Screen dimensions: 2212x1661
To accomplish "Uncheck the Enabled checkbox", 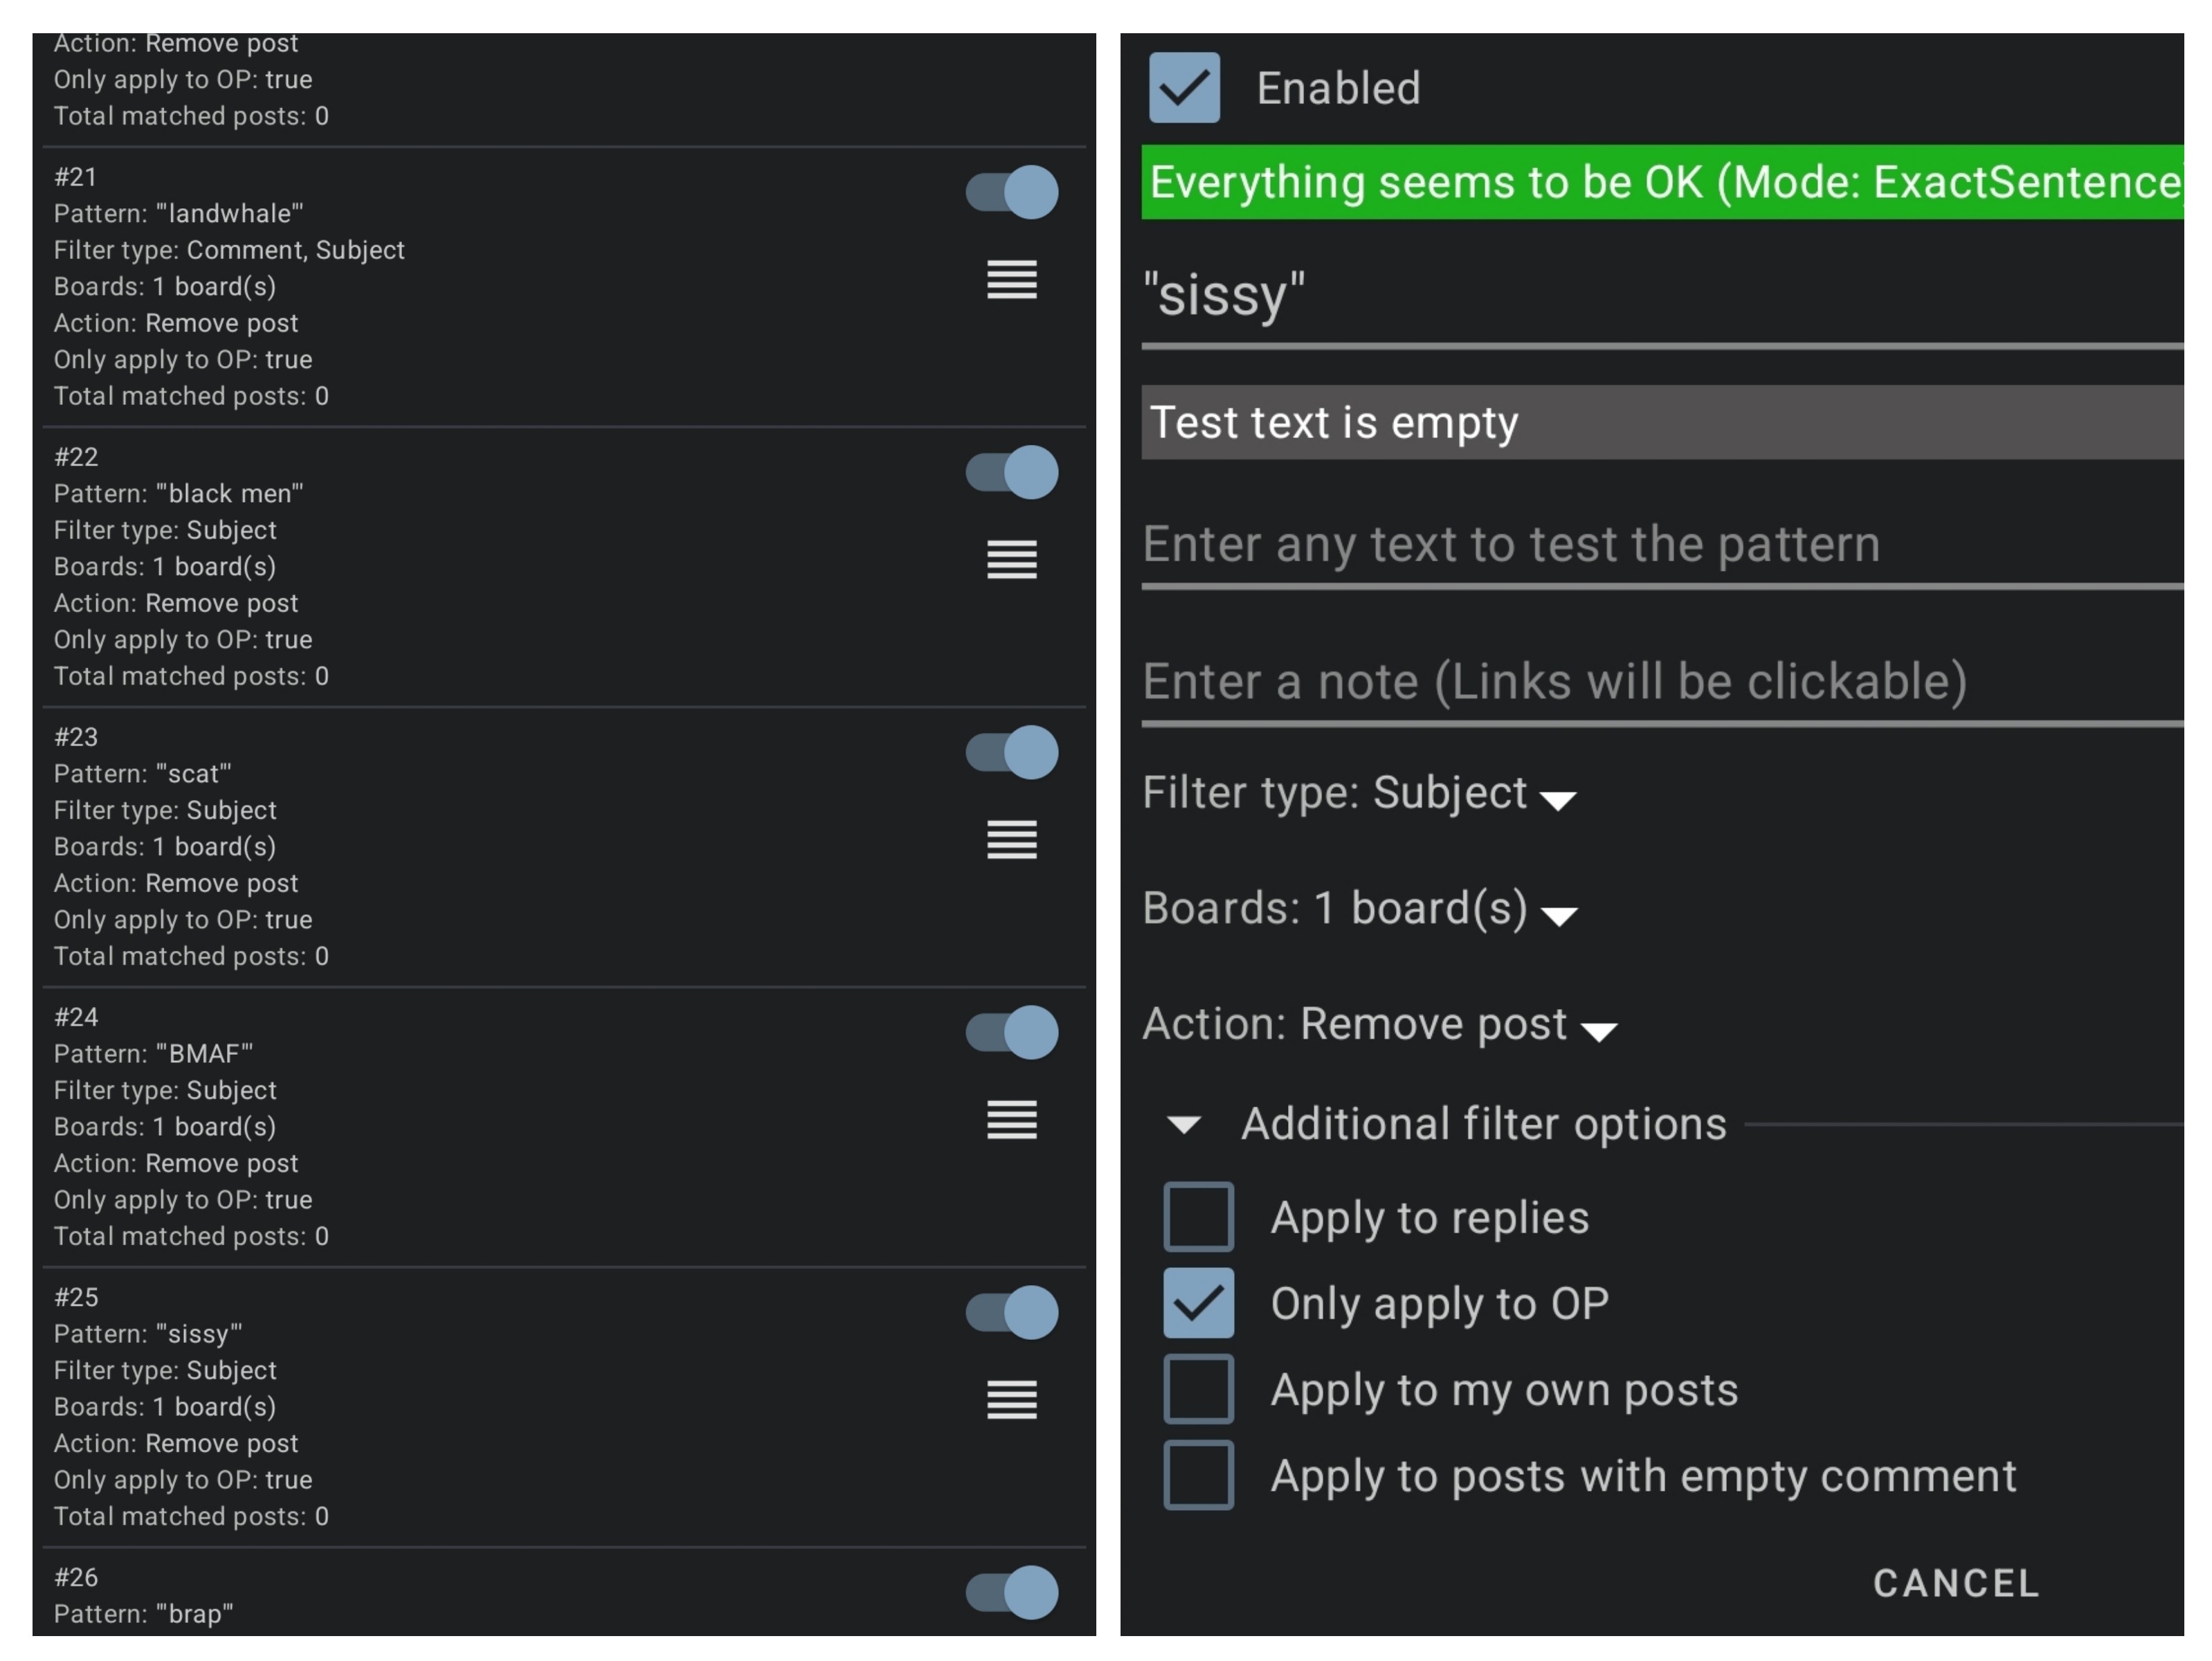I will [x=1184, y=88].
